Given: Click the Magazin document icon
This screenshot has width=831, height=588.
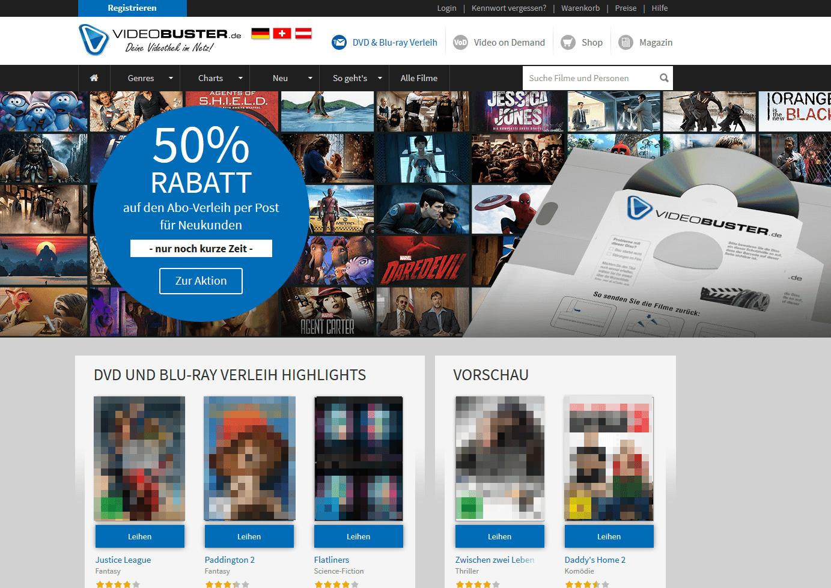Looking at the screenshot, I should pyautogui.click(x=626, y=43).
